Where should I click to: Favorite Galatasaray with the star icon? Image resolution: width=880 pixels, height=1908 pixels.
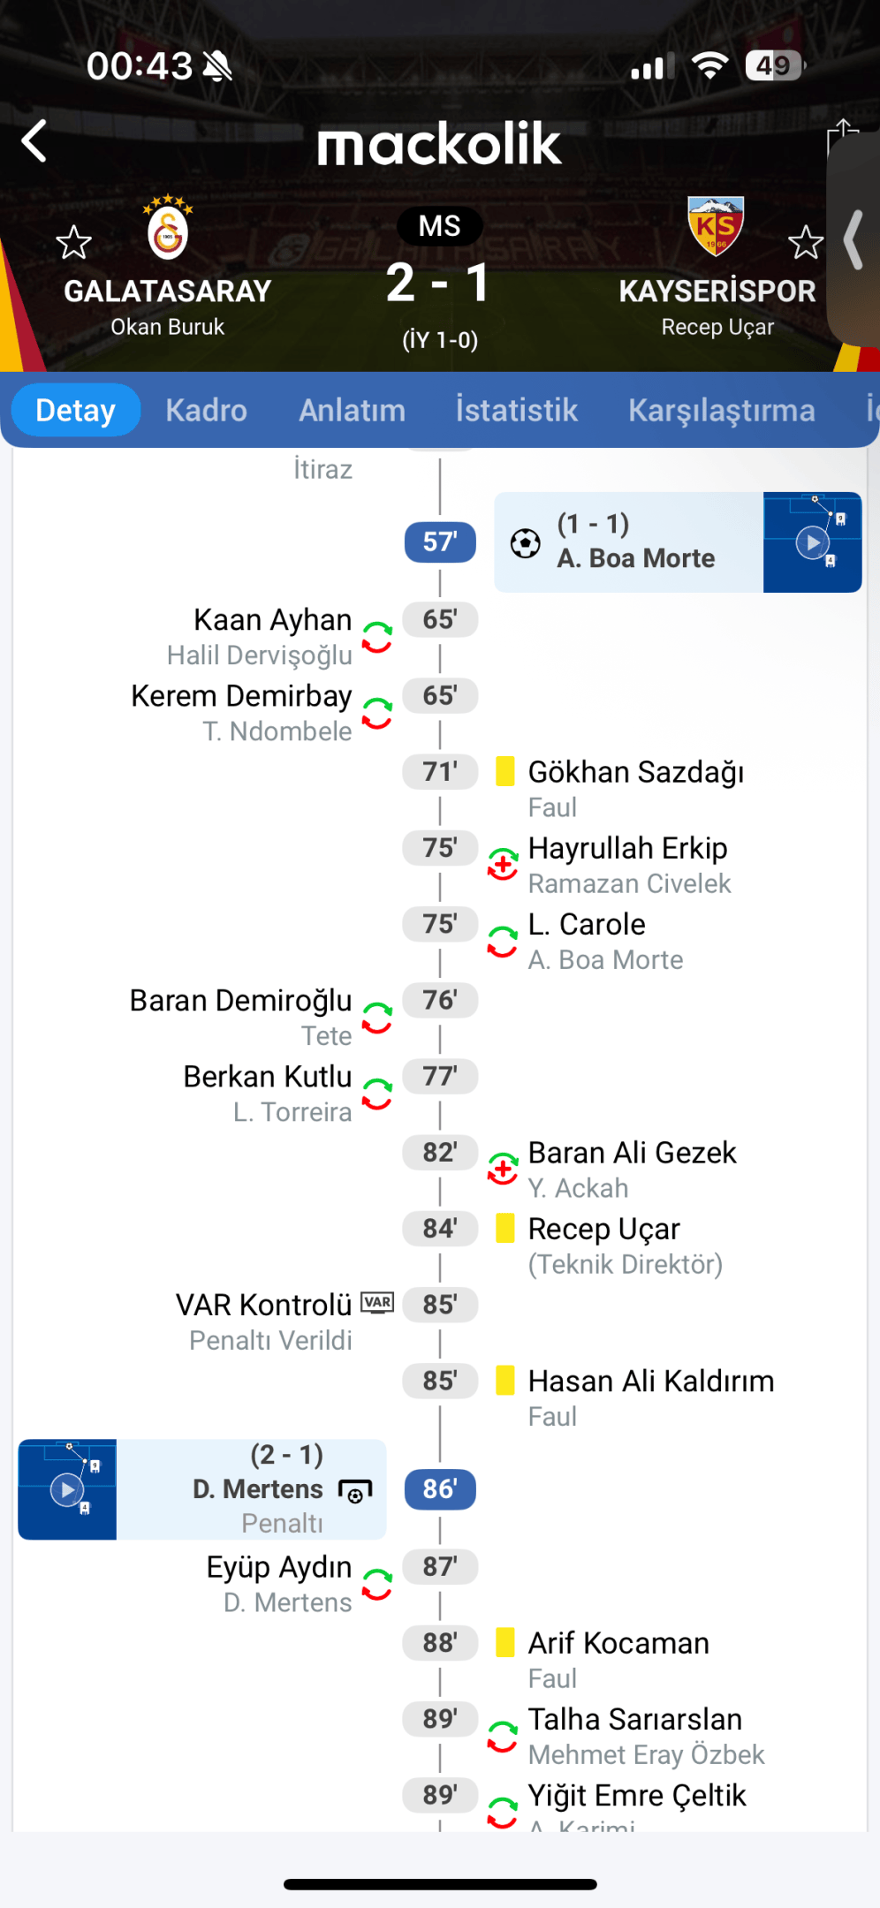coord(73,243)
